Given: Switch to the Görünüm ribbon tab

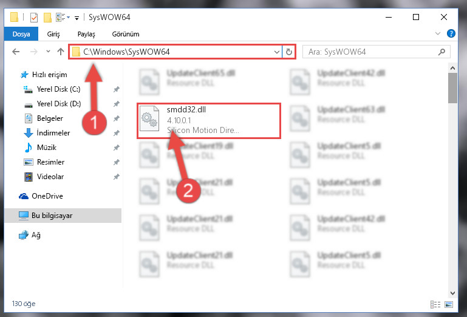Looking at the screenshot, I should (125, 34).
